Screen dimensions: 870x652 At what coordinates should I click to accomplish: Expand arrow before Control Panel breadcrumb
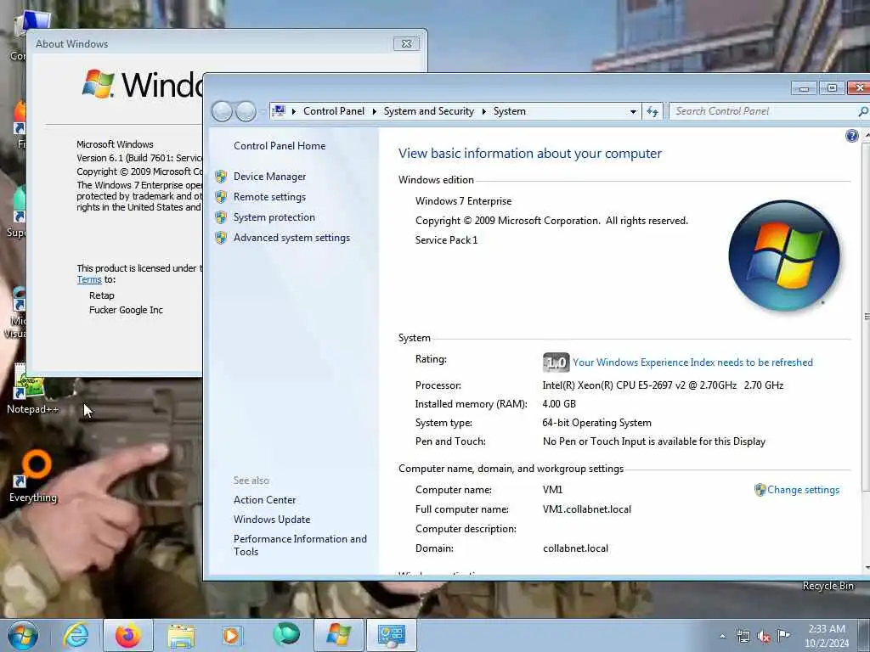[293, 111]
